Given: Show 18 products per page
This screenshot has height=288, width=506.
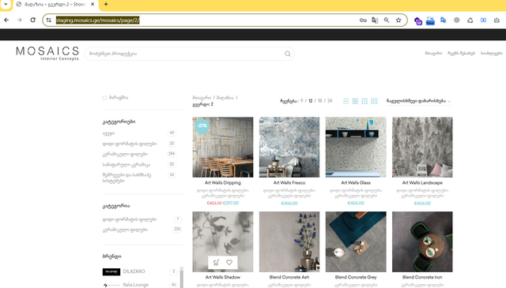Looking at the screenshot, I should [319, 101].
